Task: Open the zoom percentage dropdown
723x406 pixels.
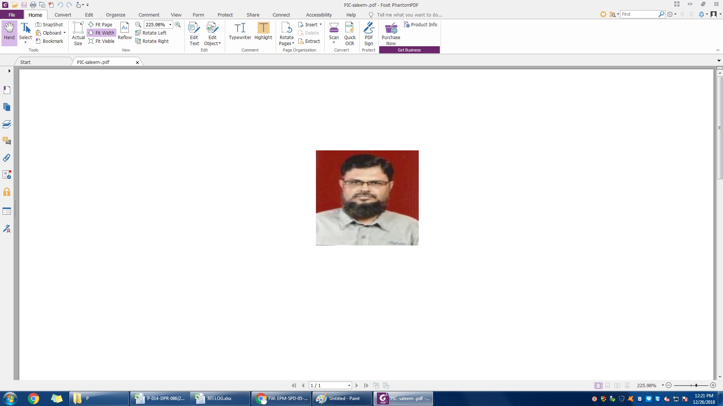Action: pyautogui.click(x=170, y=24)
